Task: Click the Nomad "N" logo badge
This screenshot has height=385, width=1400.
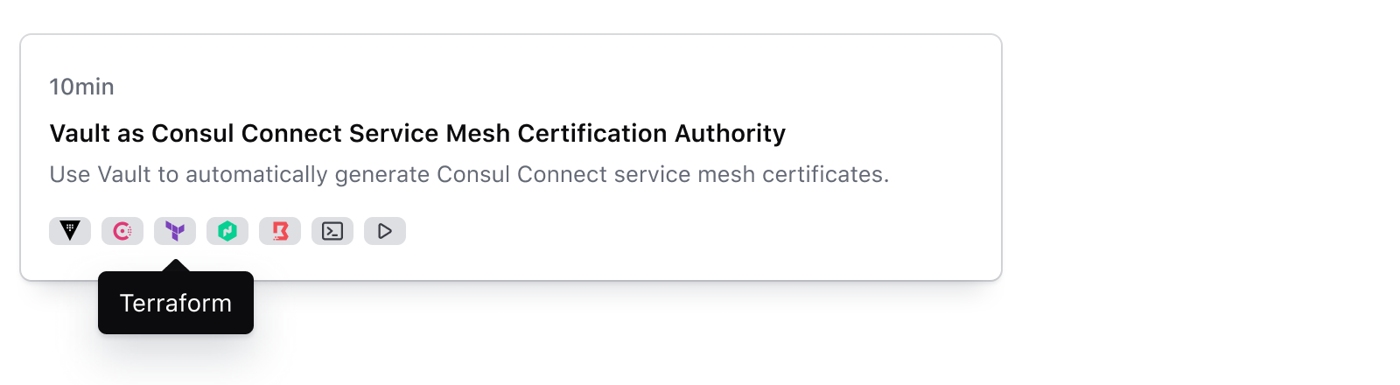Action: 227,231
